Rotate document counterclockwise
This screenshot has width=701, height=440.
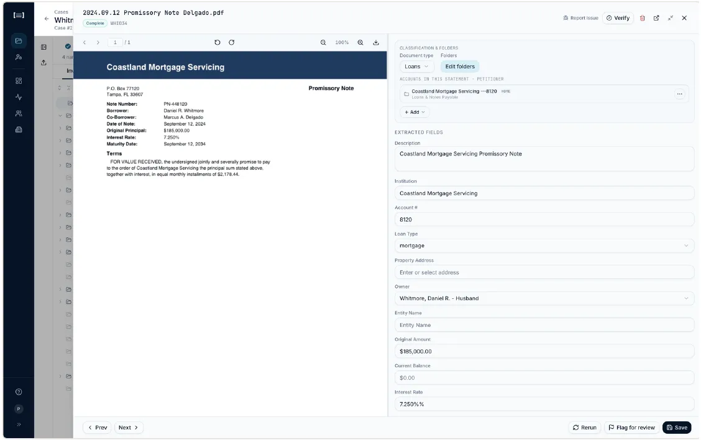pyautogui.click(x=218, y=42)
